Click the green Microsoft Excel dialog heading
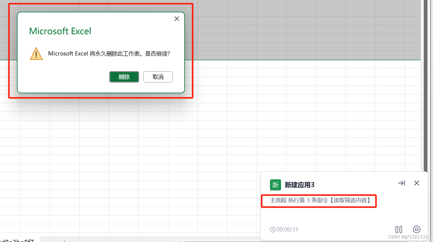Viewport: 433px width, 242px height. [x=60, y=31]
